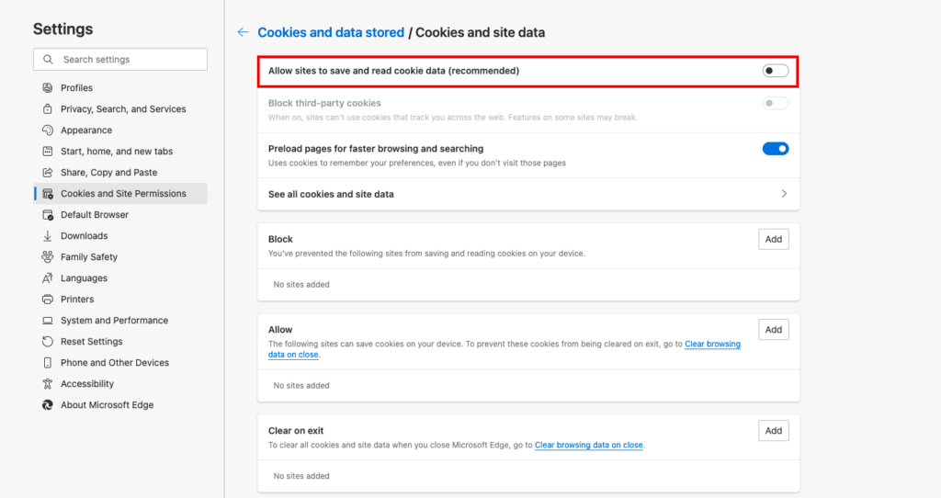941x498 pixels.
Task: Click the About Microsoft Edge logo icon
Action: tap(48, 405)
